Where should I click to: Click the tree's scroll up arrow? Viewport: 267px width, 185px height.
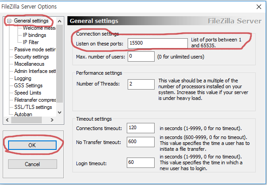pyautogui.click(x=59, y=21)
